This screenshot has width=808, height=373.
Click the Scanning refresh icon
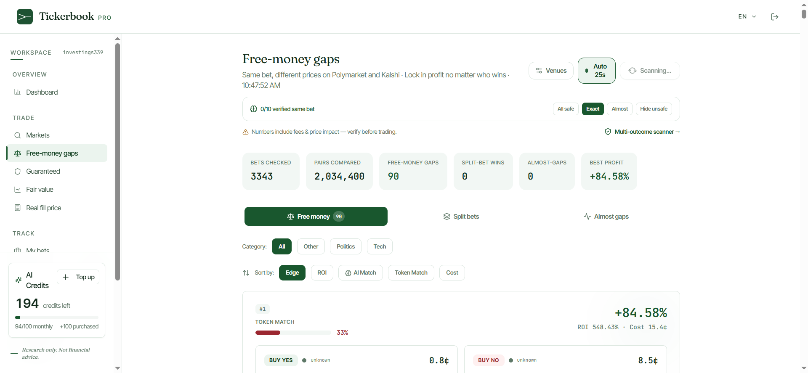click(x=633, y=71)
